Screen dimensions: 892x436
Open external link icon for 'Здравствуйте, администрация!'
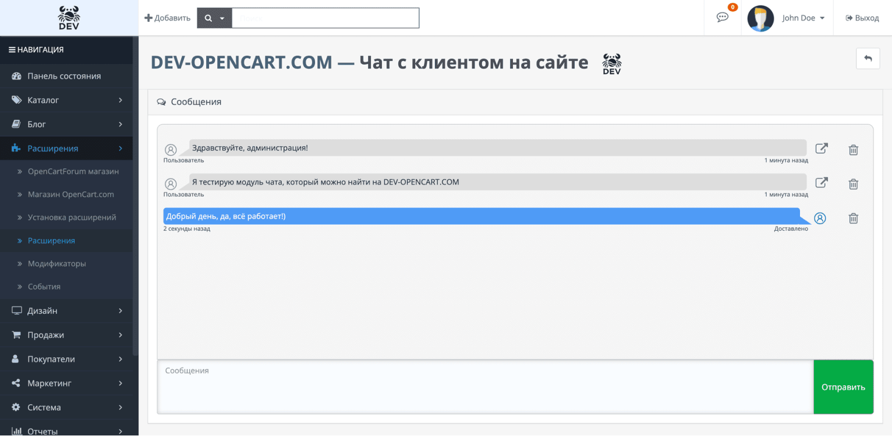click(821, 148)
